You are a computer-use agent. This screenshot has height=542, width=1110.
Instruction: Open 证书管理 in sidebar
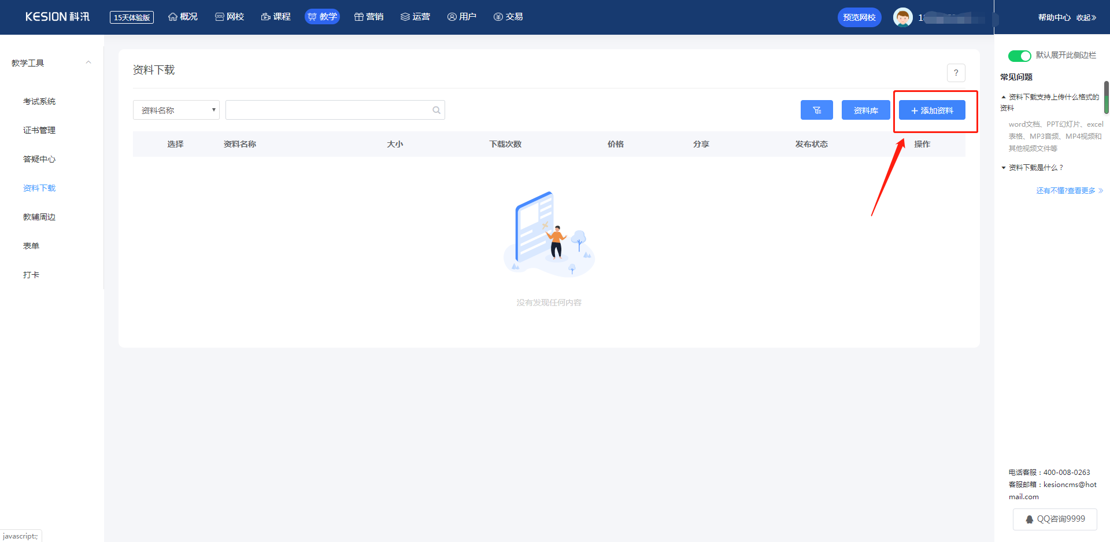(39, 130)
